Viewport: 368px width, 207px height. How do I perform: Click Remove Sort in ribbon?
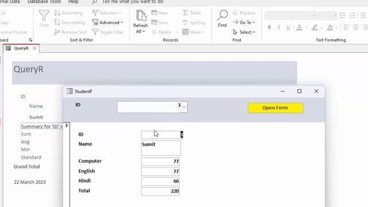(70, 32)
